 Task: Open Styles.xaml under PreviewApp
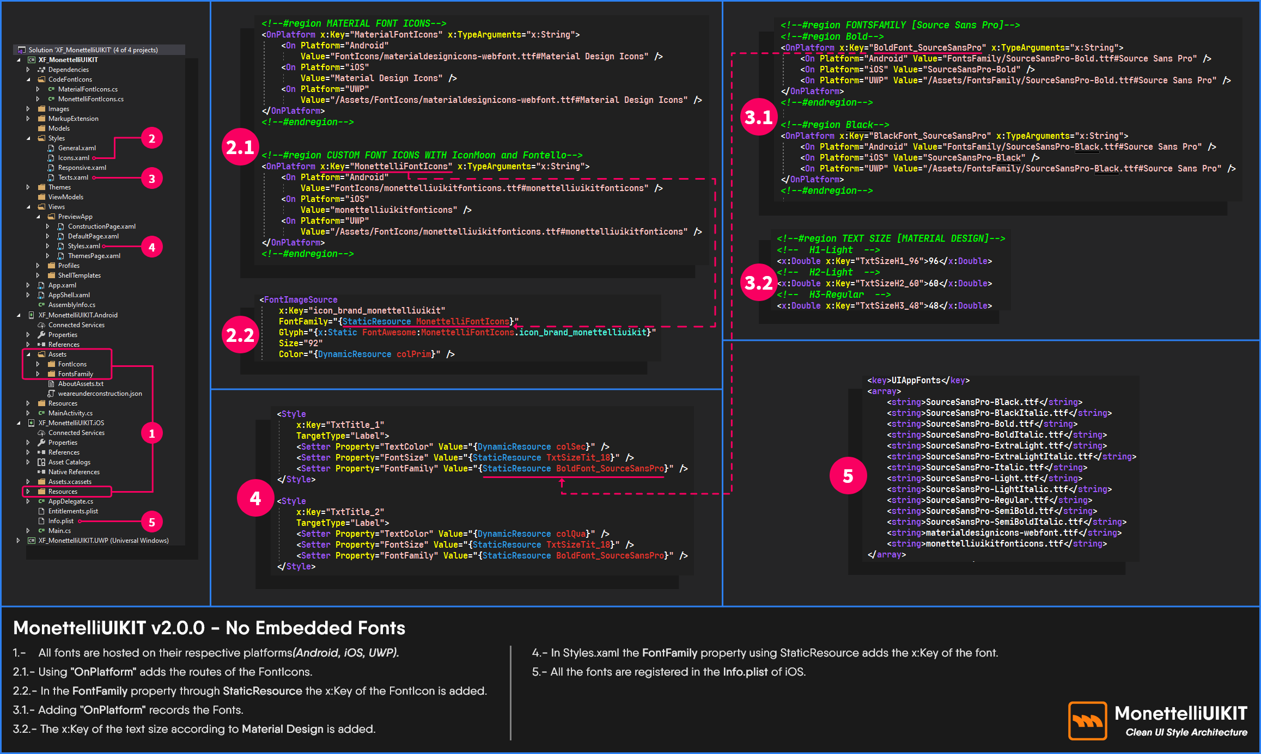[84, 246]
